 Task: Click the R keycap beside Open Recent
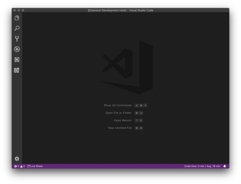(141, 120)
